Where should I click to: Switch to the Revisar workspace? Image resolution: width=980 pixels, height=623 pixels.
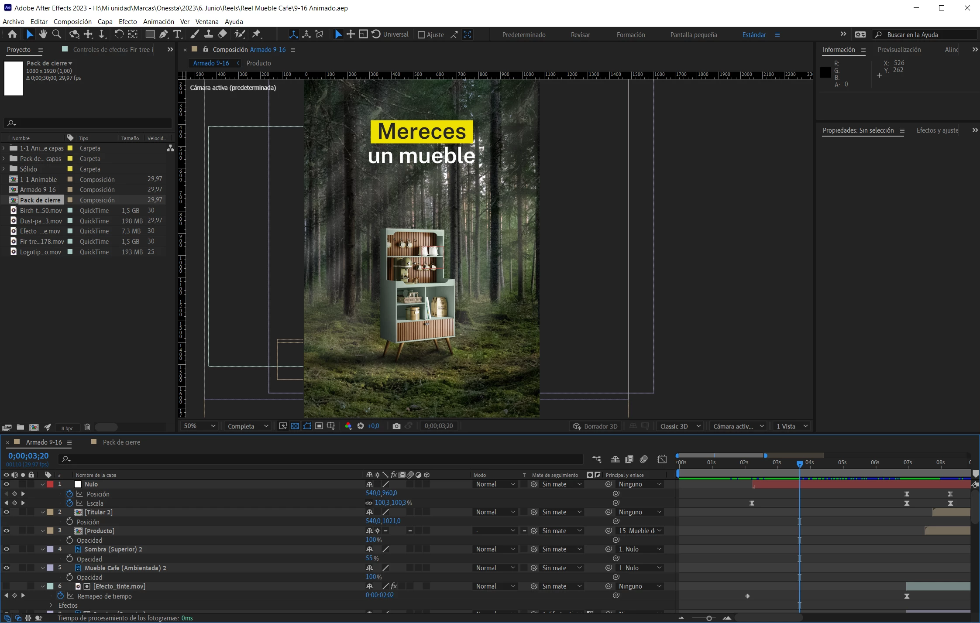[580, 35]
